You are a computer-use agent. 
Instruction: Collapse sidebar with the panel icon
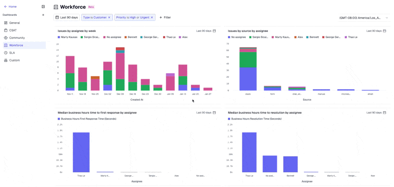pyautogui.click(x=43, y=7)
